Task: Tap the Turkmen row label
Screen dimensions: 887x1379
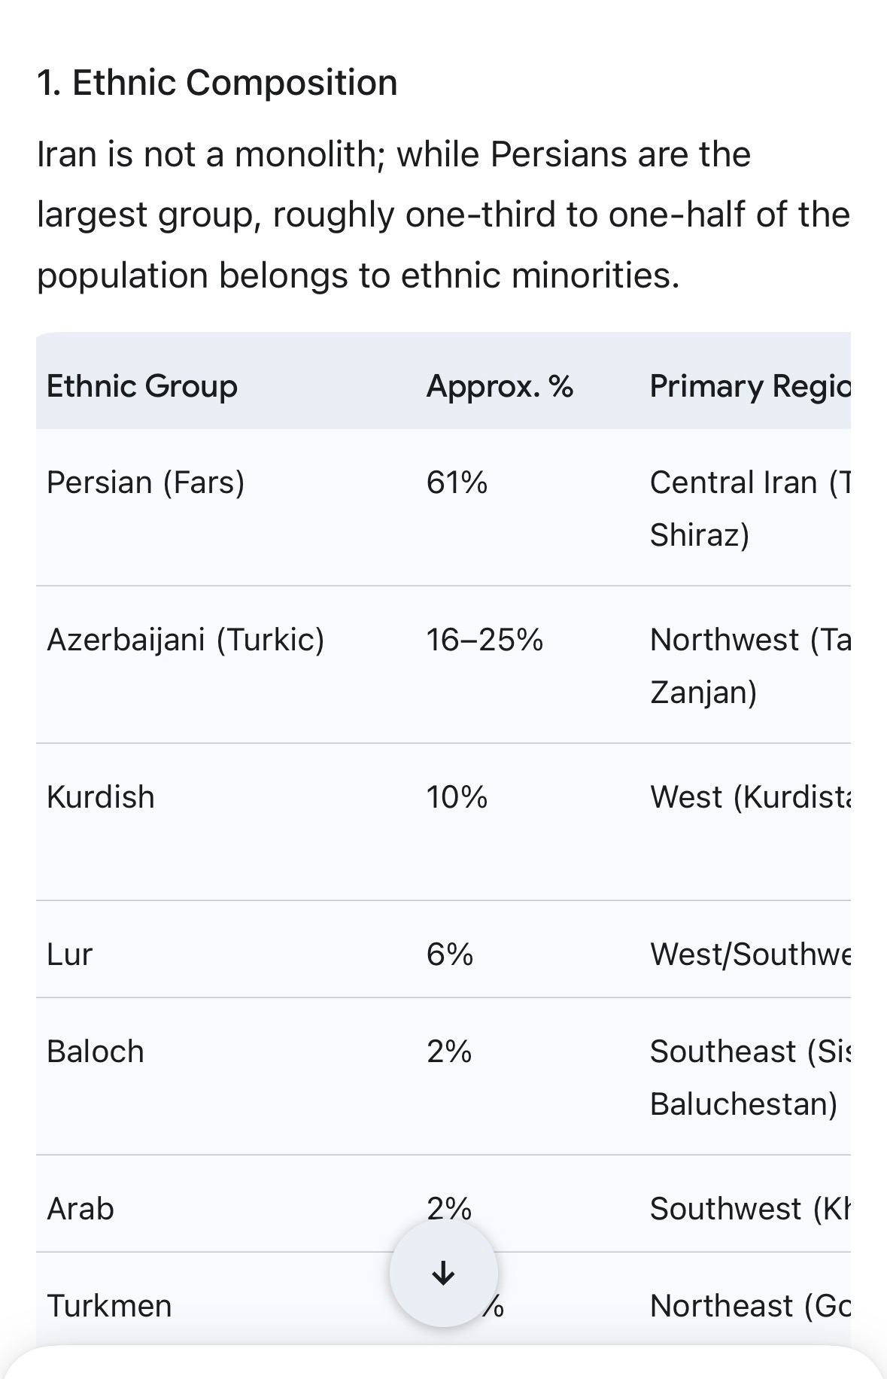Action: tap(110, 1306)
